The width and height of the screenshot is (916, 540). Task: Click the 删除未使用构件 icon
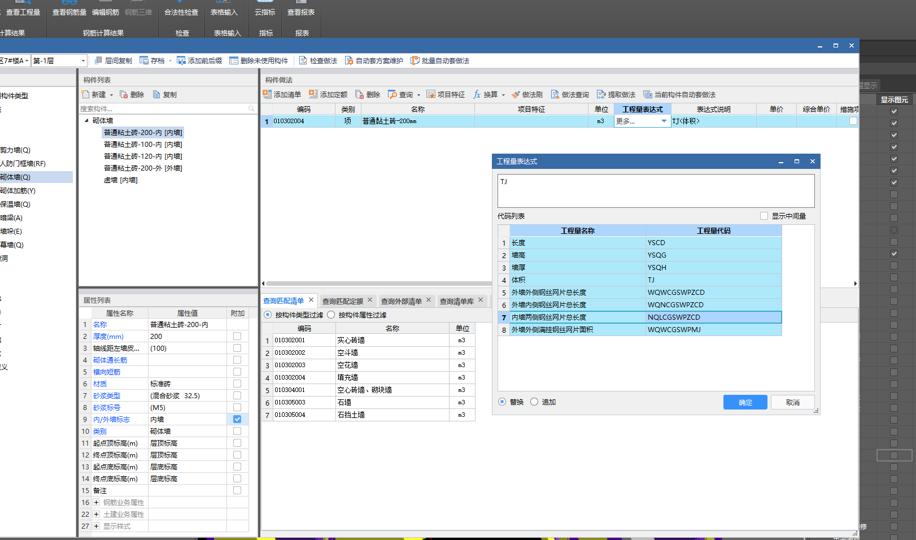click(x=234, y=60)
